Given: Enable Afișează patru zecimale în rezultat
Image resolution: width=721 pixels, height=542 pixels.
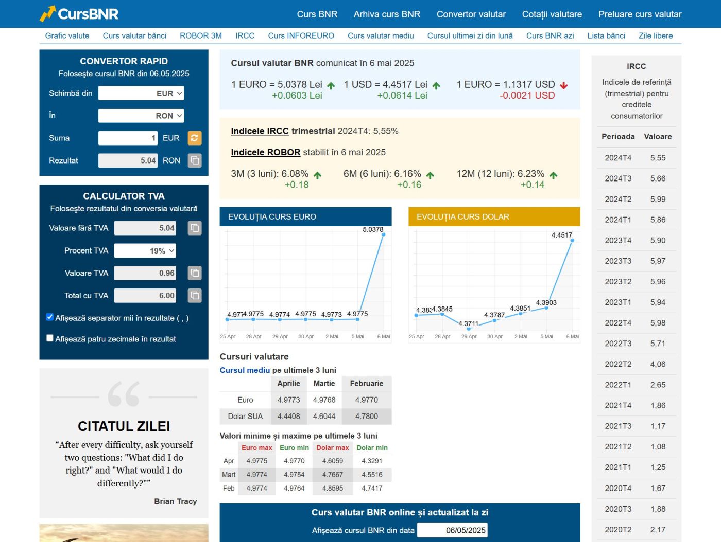Looking at the screenshot, I should tap(50, 338).
